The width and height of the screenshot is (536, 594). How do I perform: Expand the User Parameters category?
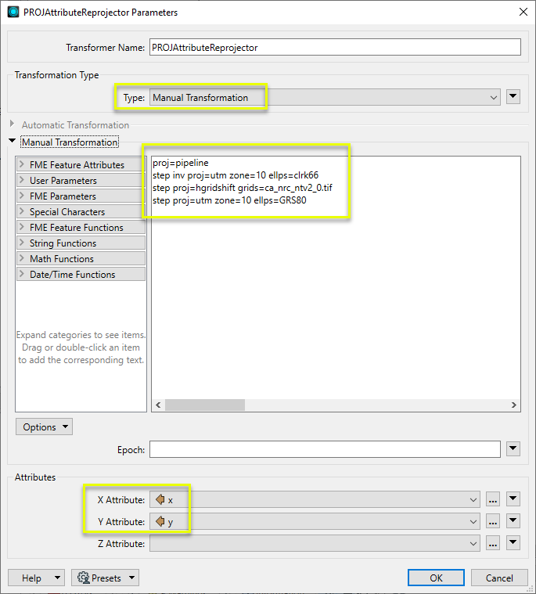(x=81, y=180)
